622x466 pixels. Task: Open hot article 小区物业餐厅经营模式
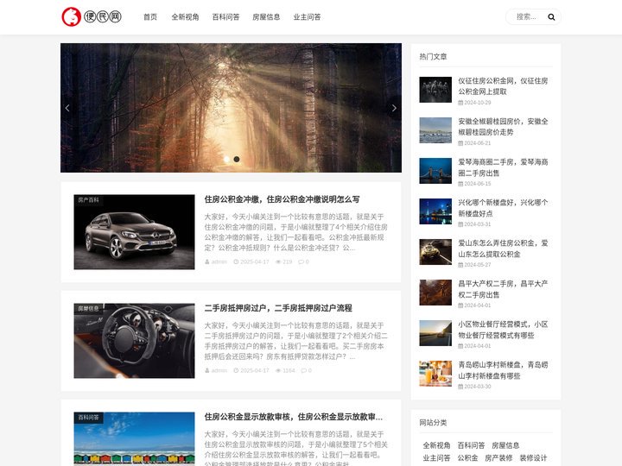click(503, 330)
